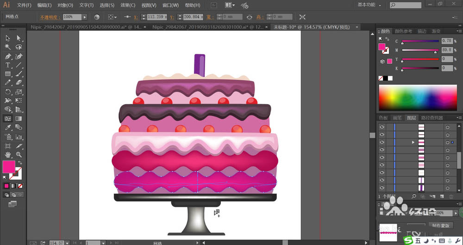Hide the topmost visible layer row
The width and height of the screenshot is (463, 245).
(382, 127)
